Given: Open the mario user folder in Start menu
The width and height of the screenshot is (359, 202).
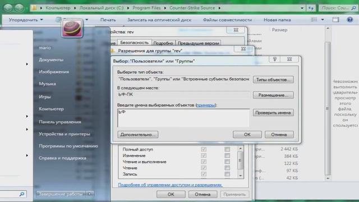Looking at the screenshot, I should (45, 48).
